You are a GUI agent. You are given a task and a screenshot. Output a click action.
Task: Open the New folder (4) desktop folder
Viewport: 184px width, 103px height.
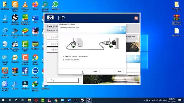coord(177,6)
